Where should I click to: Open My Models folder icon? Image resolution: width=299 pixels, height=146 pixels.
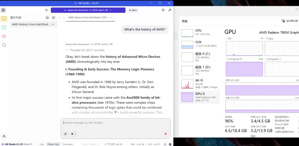tap(4, 36)
